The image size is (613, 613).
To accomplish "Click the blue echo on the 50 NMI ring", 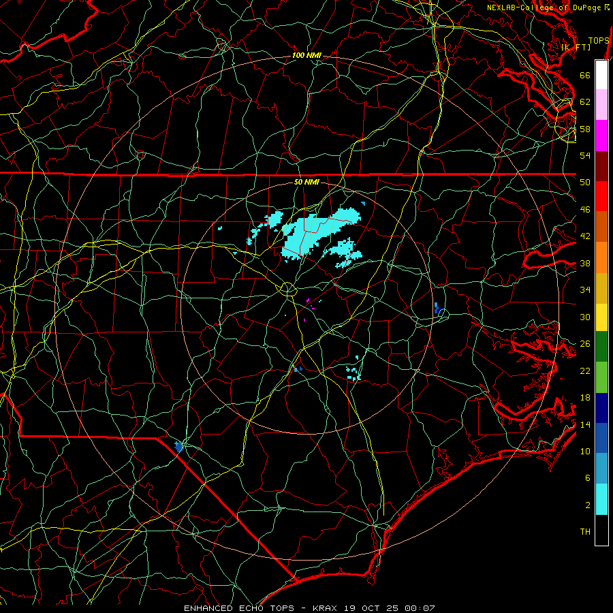I will click(438, 309).
